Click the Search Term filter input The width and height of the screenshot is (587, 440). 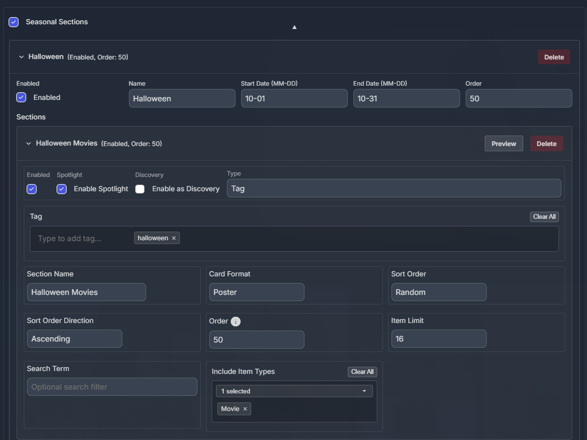click(112, 387)
